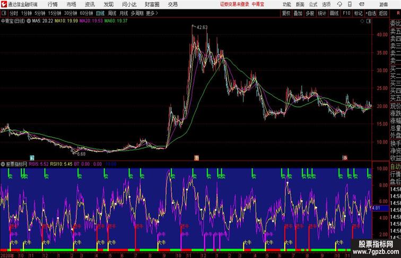Open the 版面 menu
This screenshot has width=401, height=258.
(x=300, y=4)
